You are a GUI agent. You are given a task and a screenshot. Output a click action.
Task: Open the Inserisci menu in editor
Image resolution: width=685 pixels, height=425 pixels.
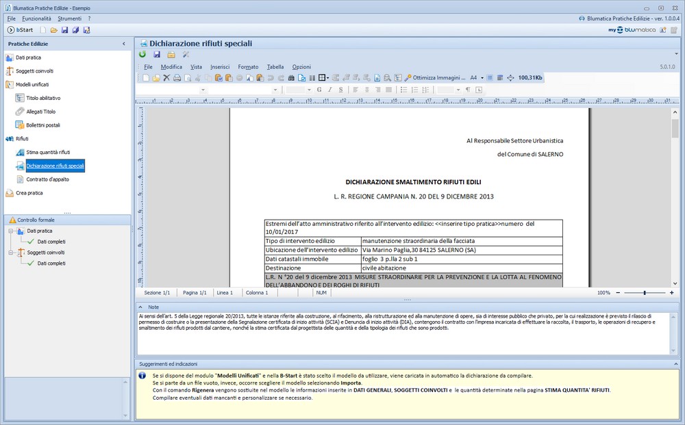(220, 67)
